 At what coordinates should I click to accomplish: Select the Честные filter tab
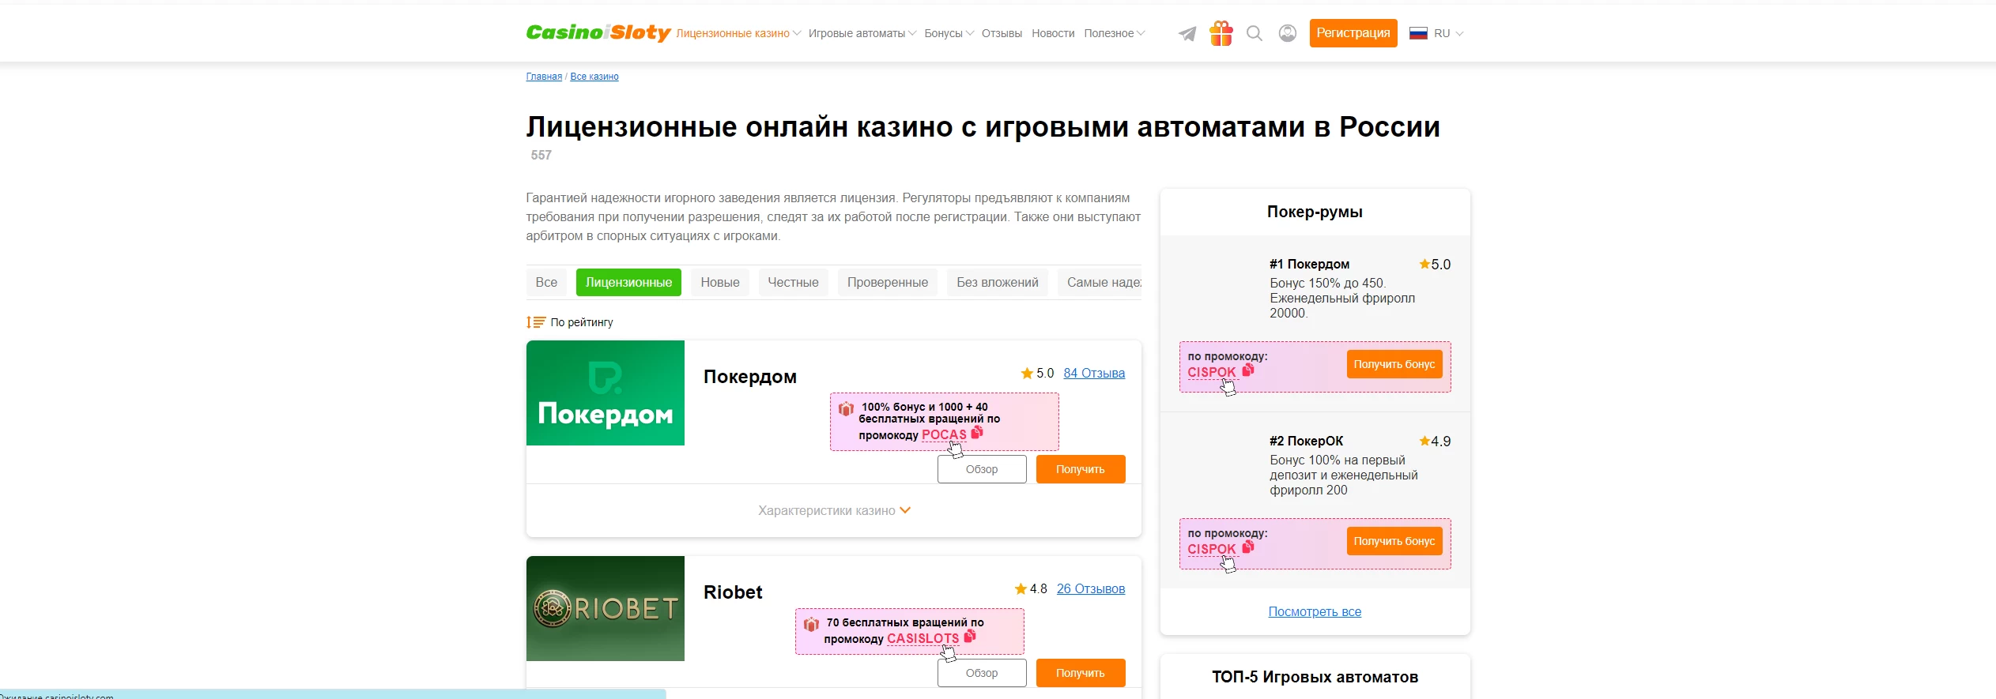[x=793, y=282]
